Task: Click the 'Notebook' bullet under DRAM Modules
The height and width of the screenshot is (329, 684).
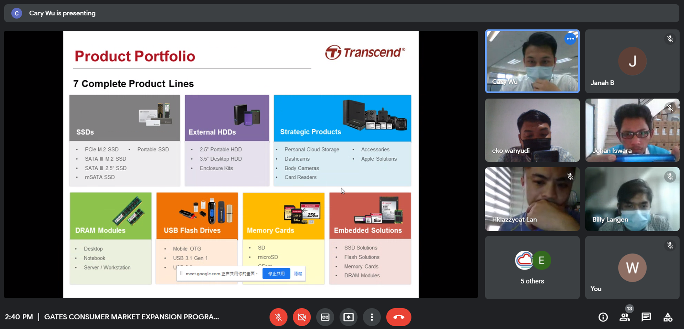Action: coord(94,258)
